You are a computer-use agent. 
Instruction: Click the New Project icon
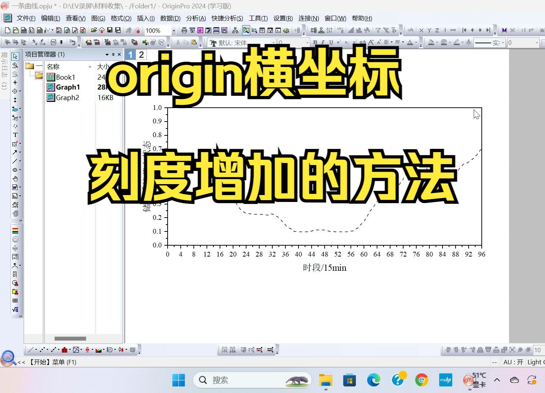(x=7, y=30)
